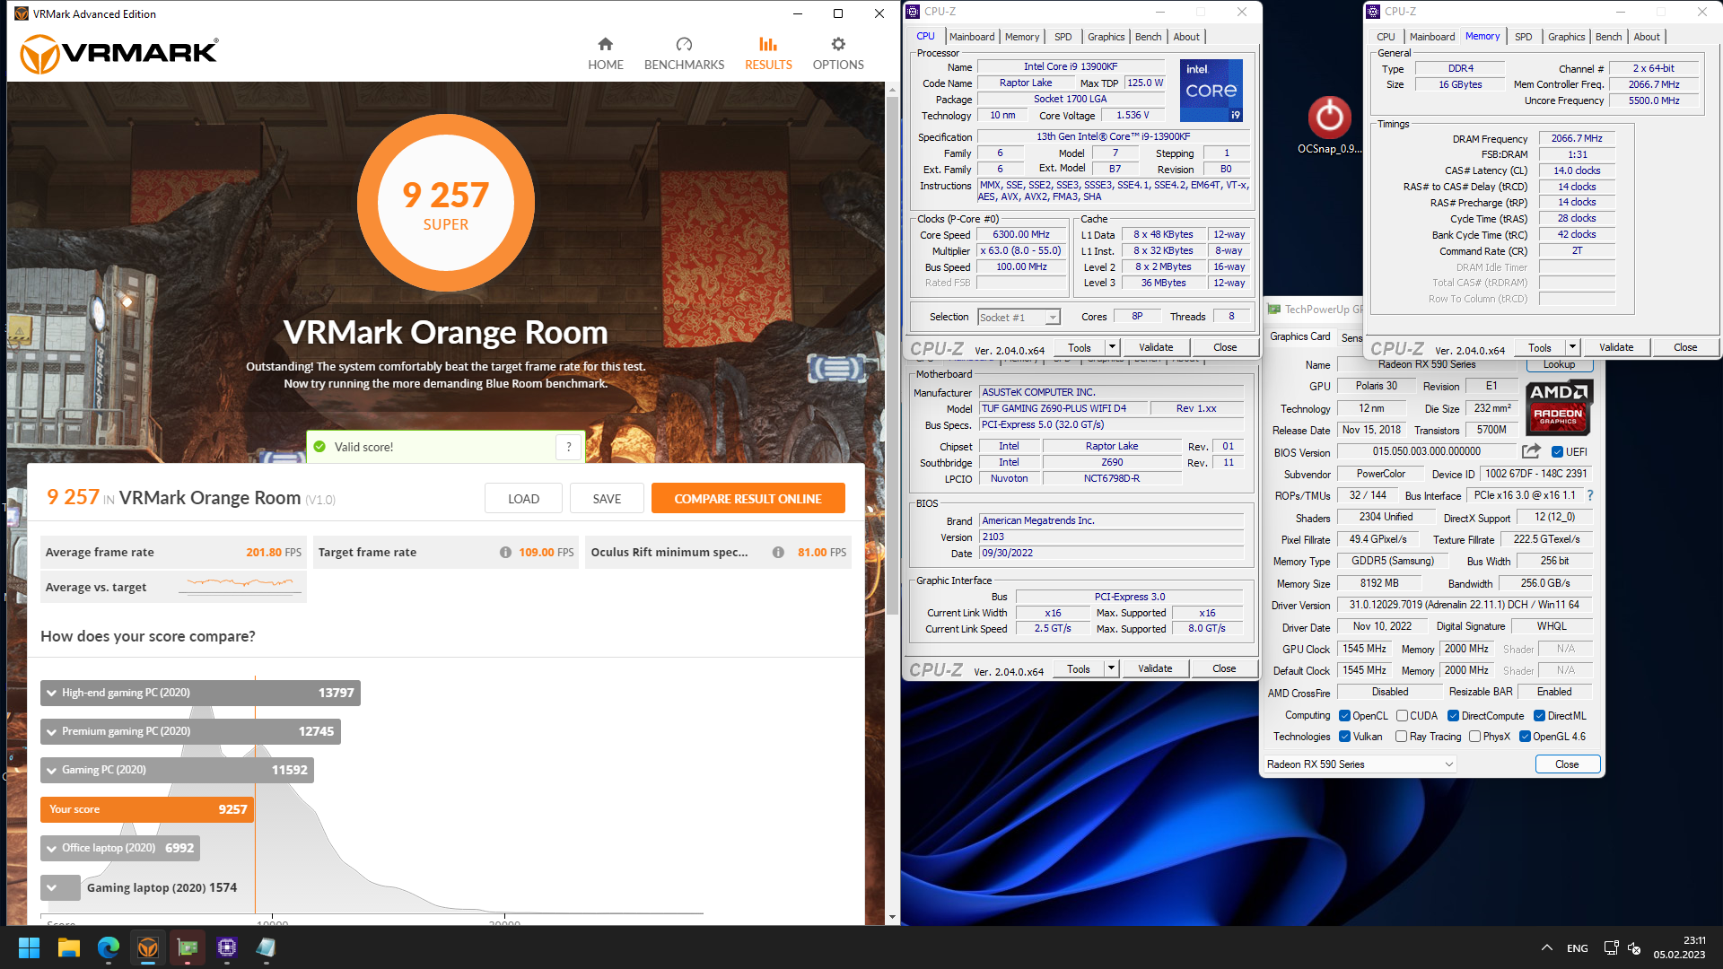
Task: Click the GPU-Z Name field Radeon RX 590 Series
Action: (1427, 364)
